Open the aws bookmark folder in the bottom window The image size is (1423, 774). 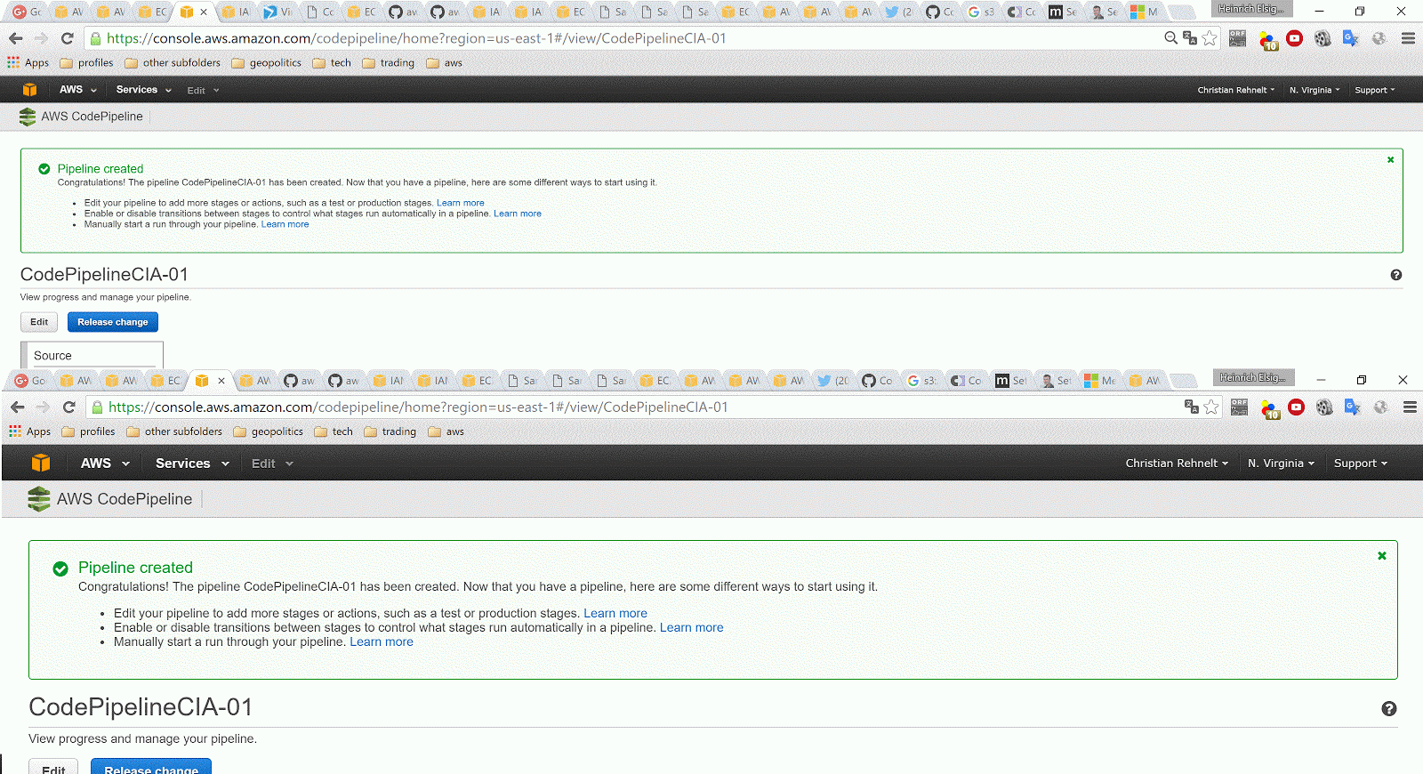click(446, 431)
